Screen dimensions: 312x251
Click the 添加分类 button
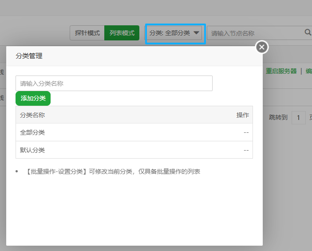point(33,98)
